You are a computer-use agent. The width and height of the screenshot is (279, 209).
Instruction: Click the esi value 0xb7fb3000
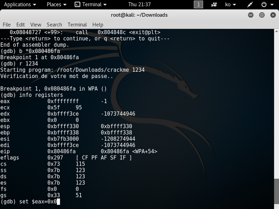click(63, 139)
